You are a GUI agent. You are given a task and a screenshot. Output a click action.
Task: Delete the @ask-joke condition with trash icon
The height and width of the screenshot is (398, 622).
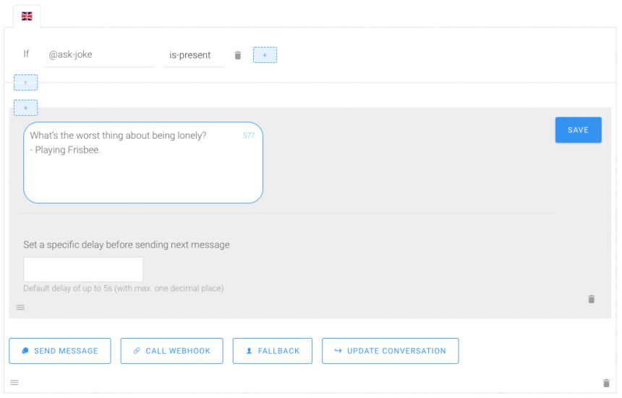[x=238, y=55]
